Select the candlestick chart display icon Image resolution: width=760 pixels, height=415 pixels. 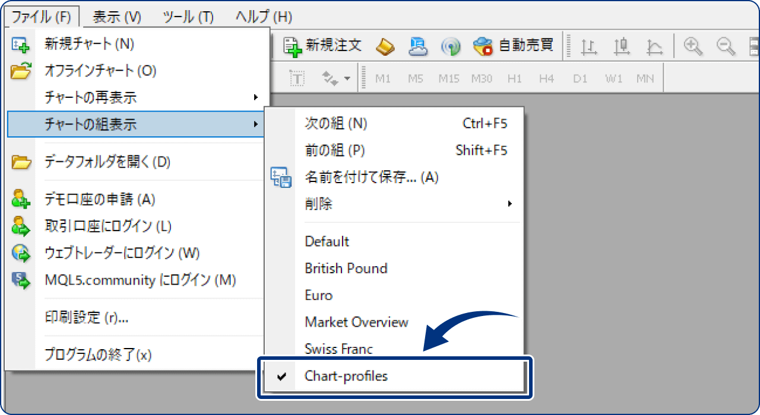tap(621, 46)
